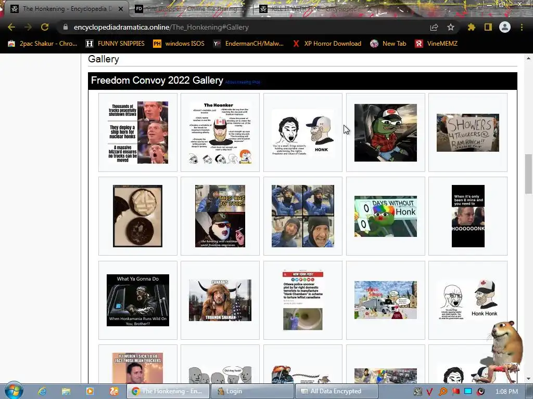Click the site lock icon in address bar
This screenshot has width=533, height=399.
coord(65,27)
